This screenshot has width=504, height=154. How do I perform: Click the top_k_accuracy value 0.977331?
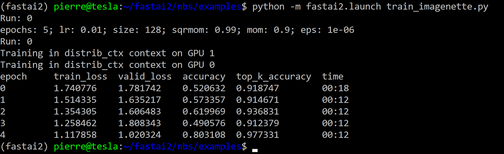257,135
